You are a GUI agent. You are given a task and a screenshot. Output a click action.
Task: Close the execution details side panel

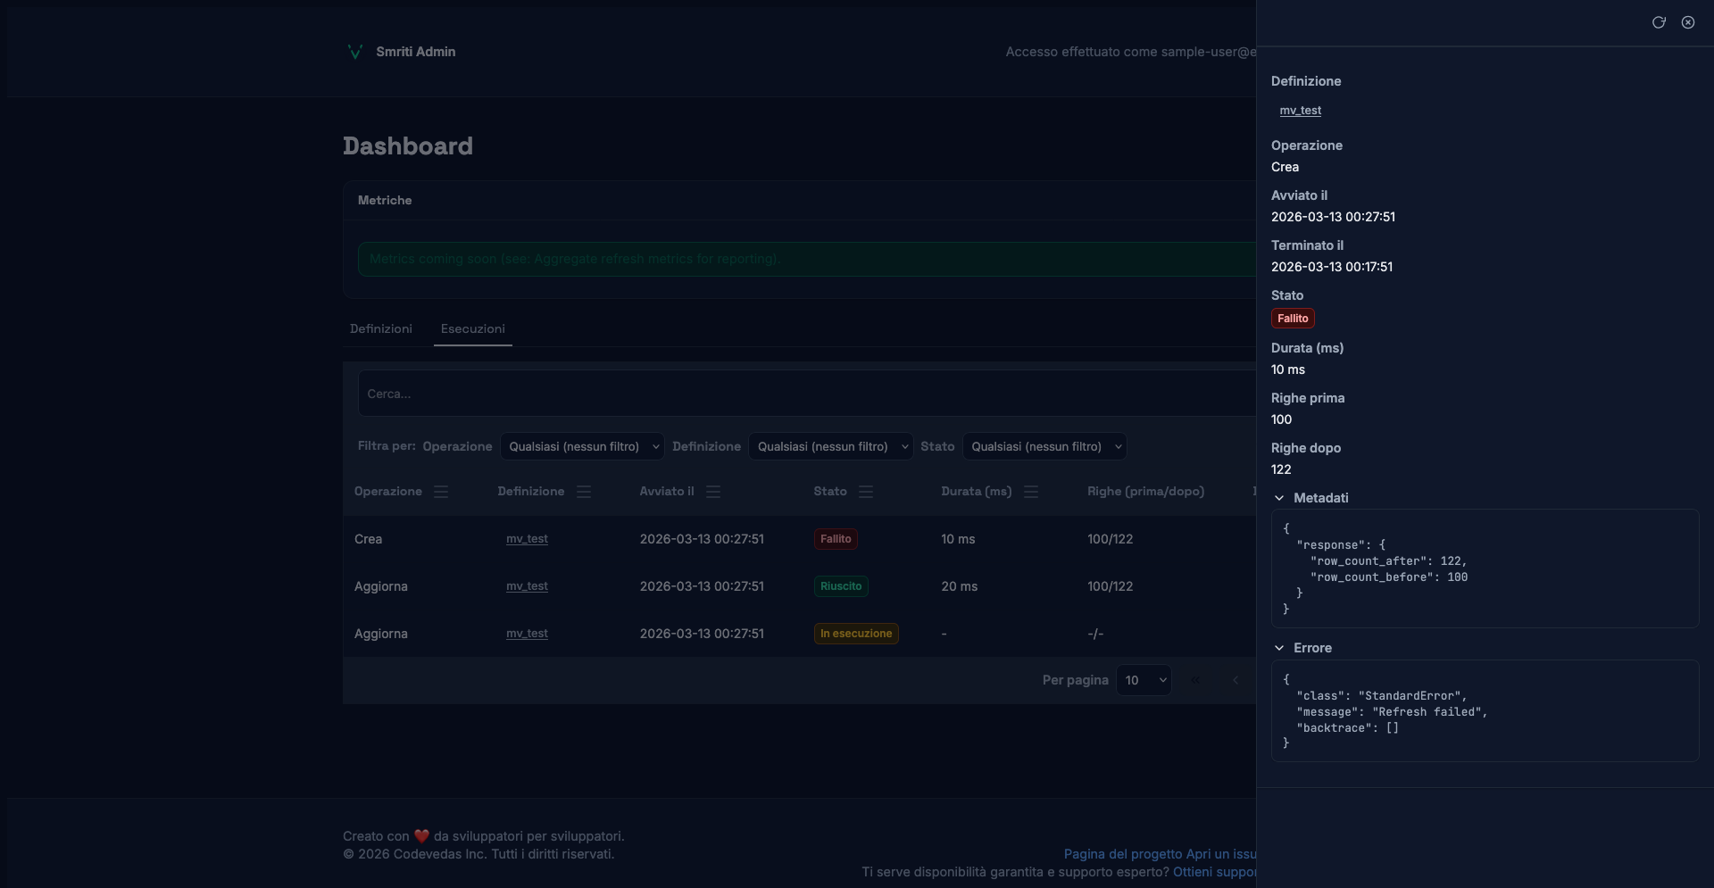click(x=1688, y=22)
